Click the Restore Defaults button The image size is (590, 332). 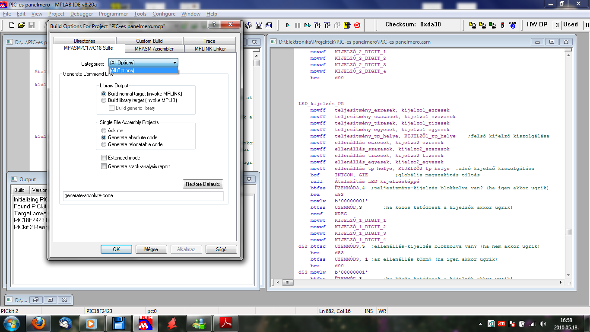coord(203,184)
